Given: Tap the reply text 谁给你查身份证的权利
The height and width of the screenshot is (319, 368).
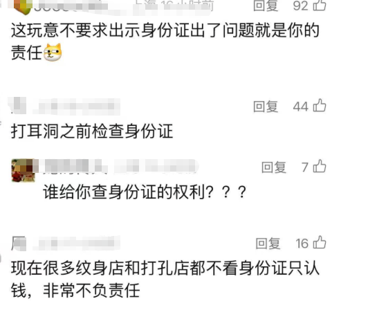Looking at the screenshot, I should click(145, 192).
